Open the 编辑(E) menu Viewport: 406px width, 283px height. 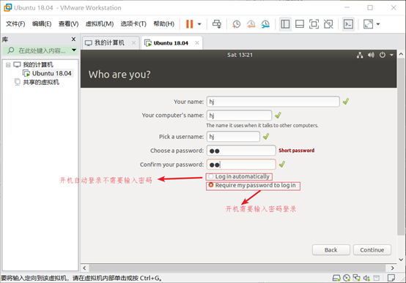(42, 24)
